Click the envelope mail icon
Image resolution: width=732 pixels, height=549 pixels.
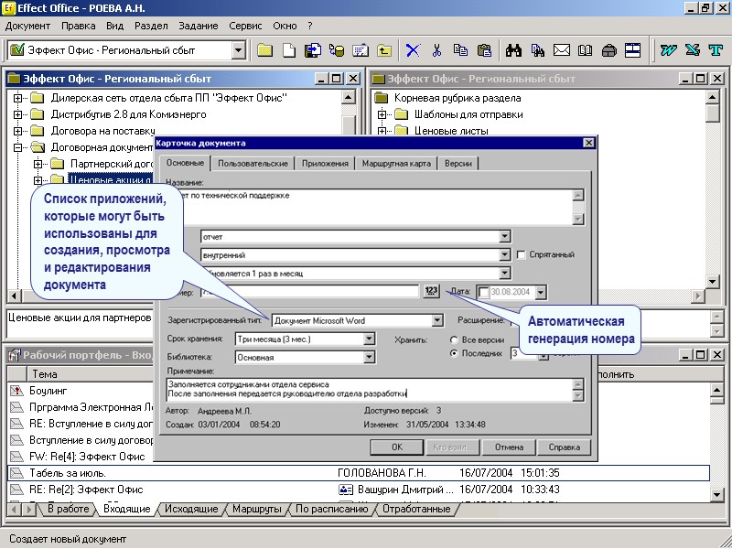[561, 50]
